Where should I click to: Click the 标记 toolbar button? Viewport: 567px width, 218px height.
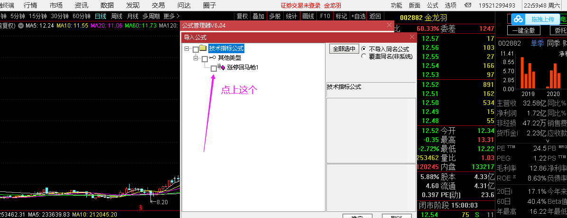pos(341,16)
